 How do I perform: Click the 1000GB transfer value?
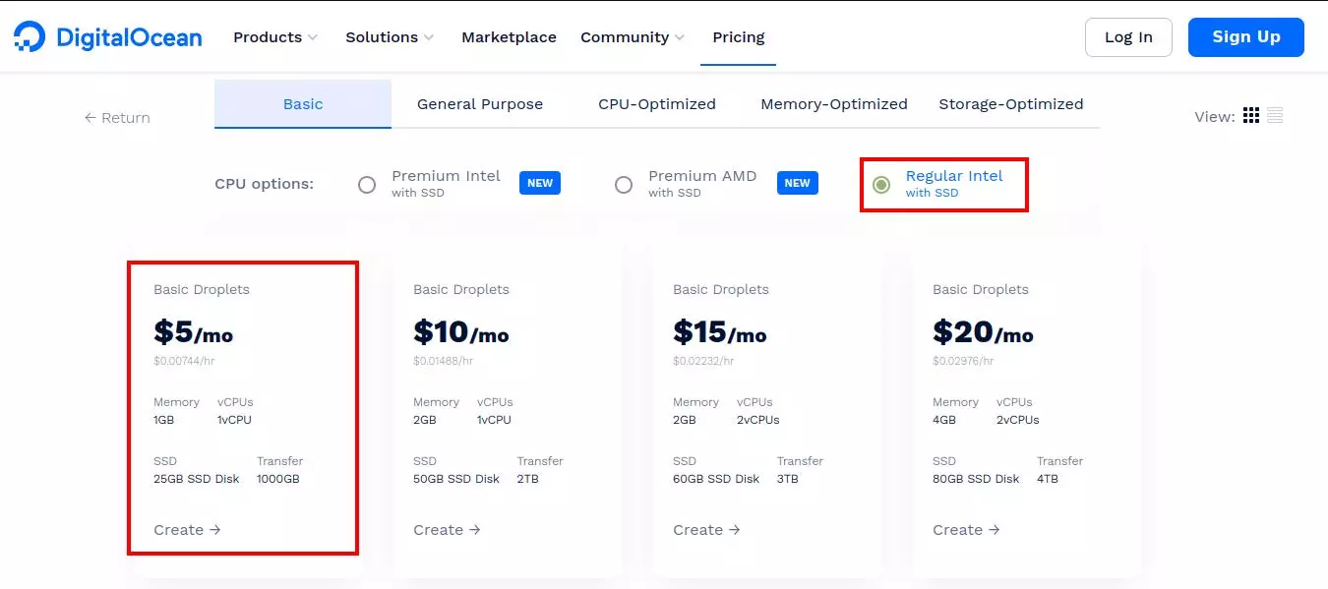point(278,479)
